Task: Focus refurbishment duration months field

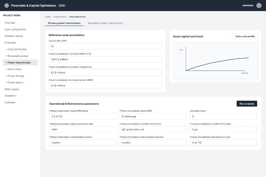Action: (x=153, y=142)
